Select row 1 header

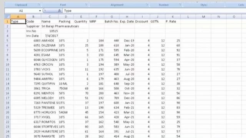7,21
